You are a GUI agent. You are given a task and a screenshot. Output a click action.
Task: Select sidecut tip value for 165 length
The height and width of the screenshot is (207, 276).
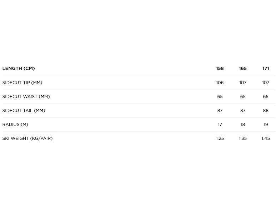(x=243, y=83)
